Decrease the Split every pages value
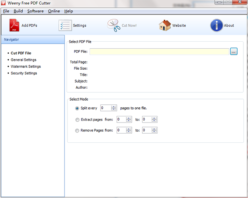 (x=114, y=109)
